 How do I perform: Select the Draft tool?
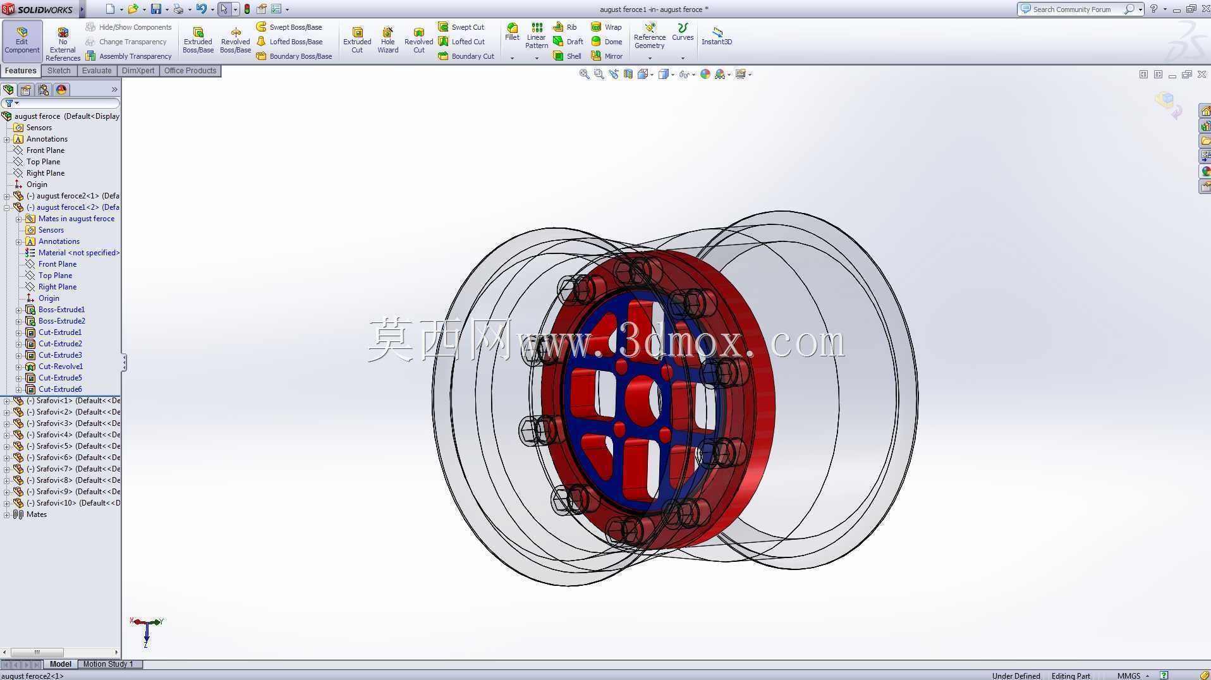tap(568, 42)
